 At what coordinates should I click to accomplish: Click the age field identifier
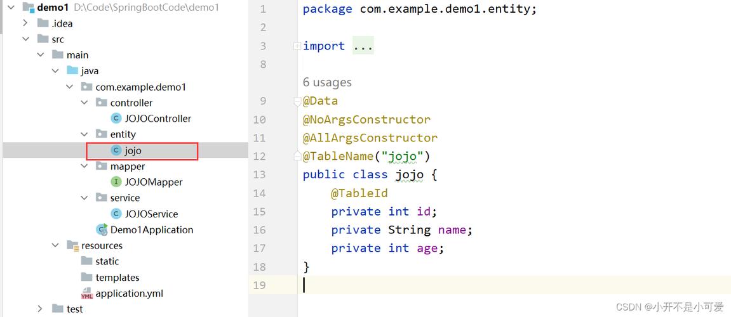(x=427, y=249)
